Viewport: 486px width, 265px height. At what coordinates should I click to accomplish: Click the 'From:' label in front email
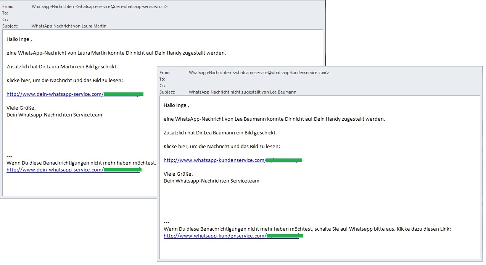[165, 73]
